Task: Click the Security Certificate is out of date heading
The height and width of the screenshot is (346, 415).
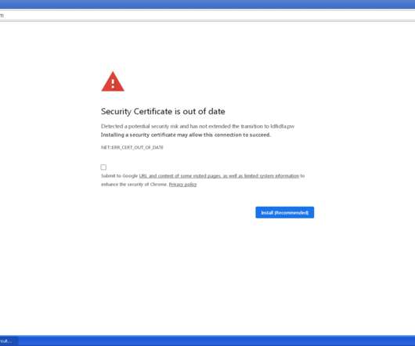Action: (163, 111)
